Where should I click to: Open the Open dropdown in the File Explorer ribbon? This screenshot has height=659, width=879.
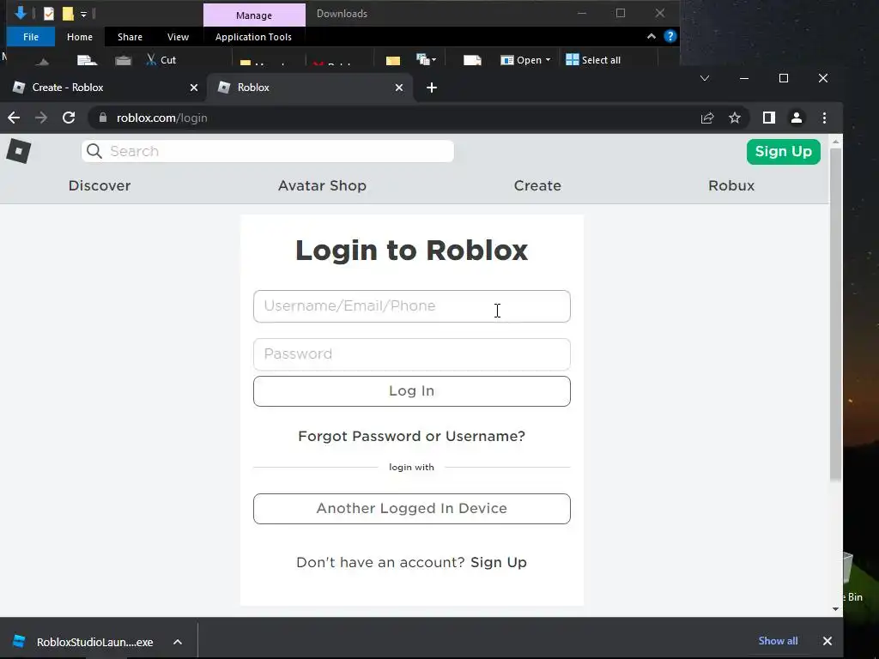click(525, 60)
